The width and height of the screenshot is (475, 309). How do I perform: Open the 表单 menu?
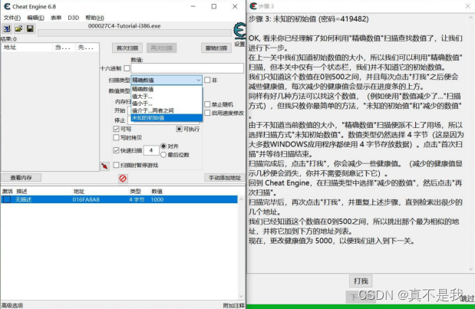pos(56,18)
